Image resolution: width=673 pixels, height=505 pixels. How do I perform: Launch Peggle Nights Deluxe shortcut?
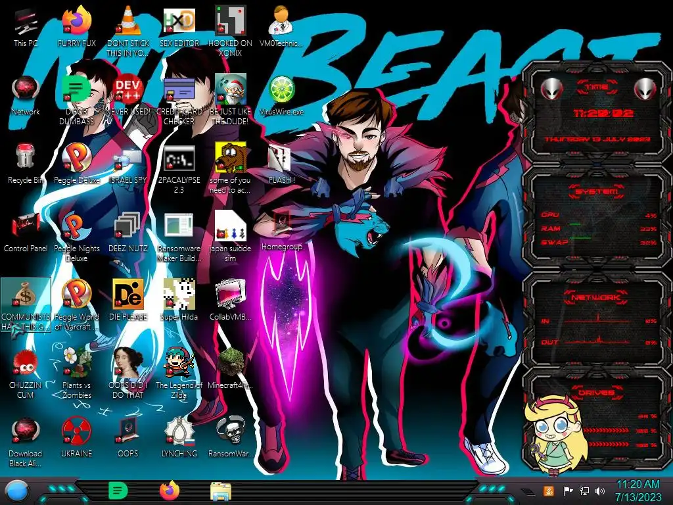[x=76, y=237]
